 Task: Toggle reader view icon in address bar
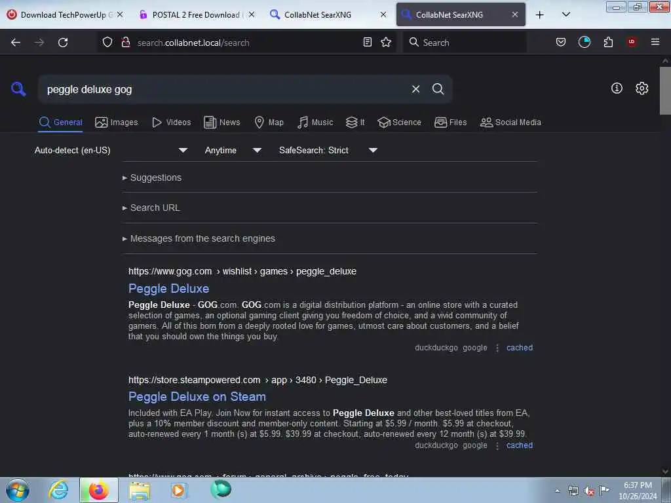[367, 42]
